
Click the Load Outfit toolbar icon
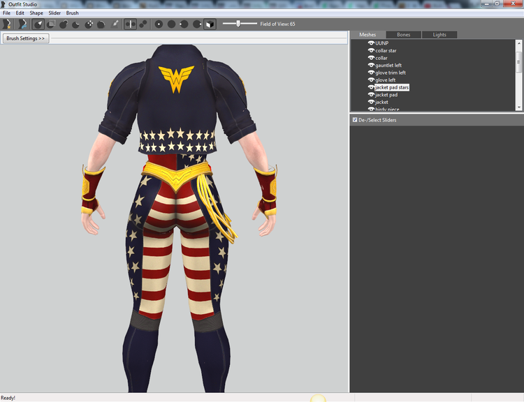(x=22, y=24)
